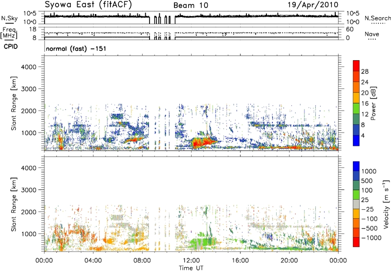
Task: Click the 'Velocity [m s-1]' colorbar label
Action: click(386, 204)
